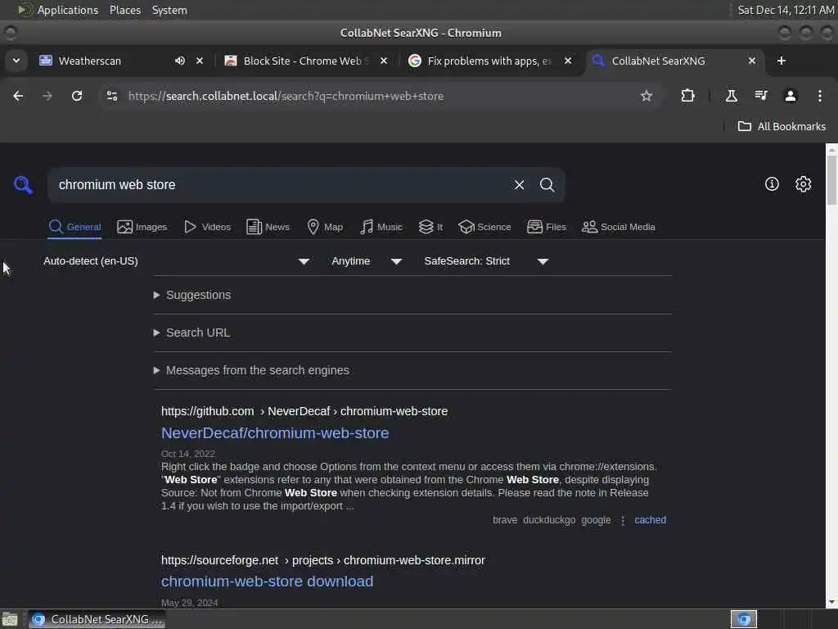
Task: Select the Social Media search category
Action: click(619, 228)
